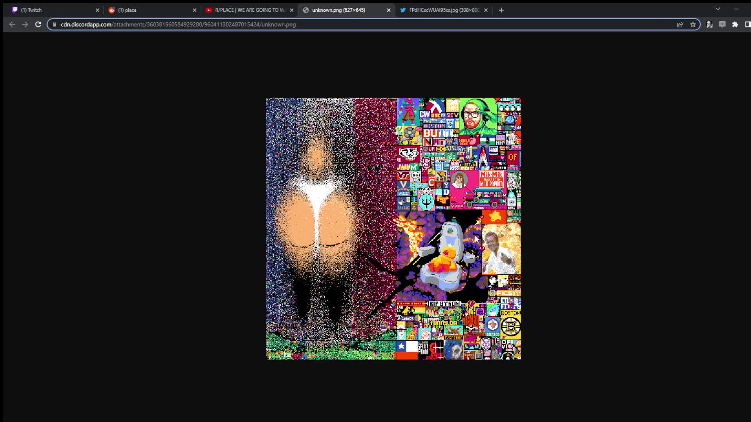This screenshot has width=751, height=422.
Task: Switch to the Twitch tab
Action: click(55, 10)
